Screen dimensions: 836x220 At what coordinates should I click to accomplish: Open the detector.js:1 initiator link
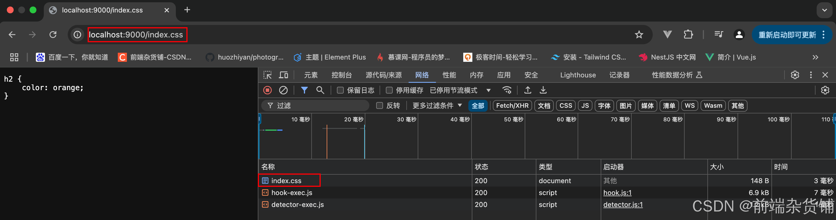coord(623,204)
